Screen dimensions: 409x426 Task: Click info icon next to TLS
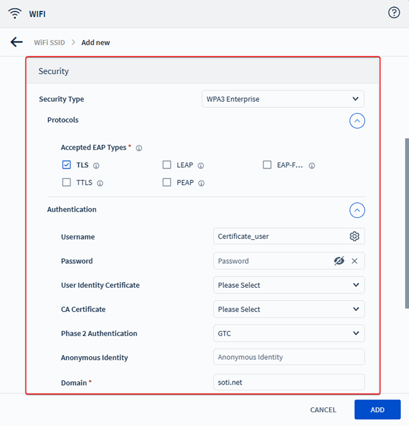[x=96, y=166]
